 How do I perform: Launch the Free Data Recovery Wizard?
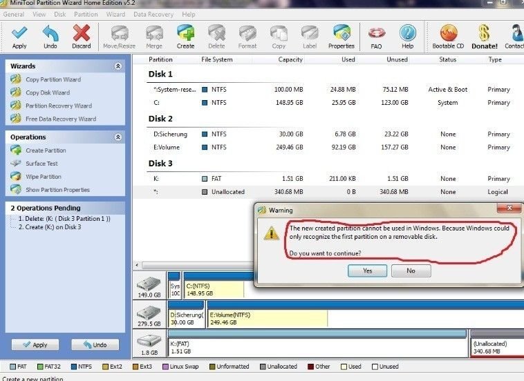tap(61, 119)
